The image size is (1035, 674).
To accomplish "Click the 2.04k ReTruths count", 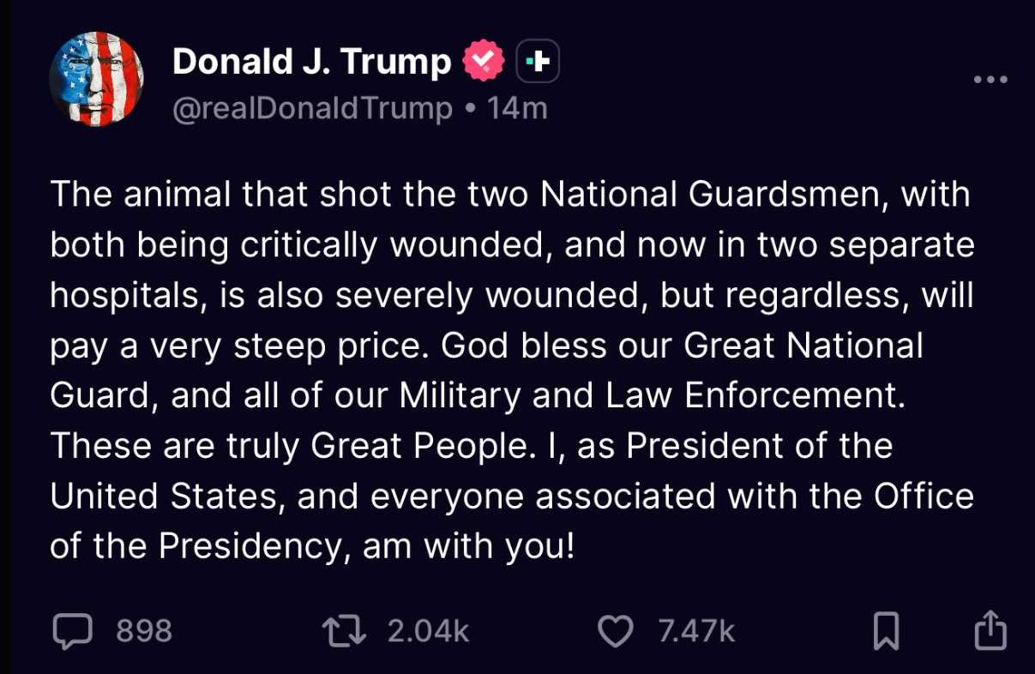I will [430, 631].
